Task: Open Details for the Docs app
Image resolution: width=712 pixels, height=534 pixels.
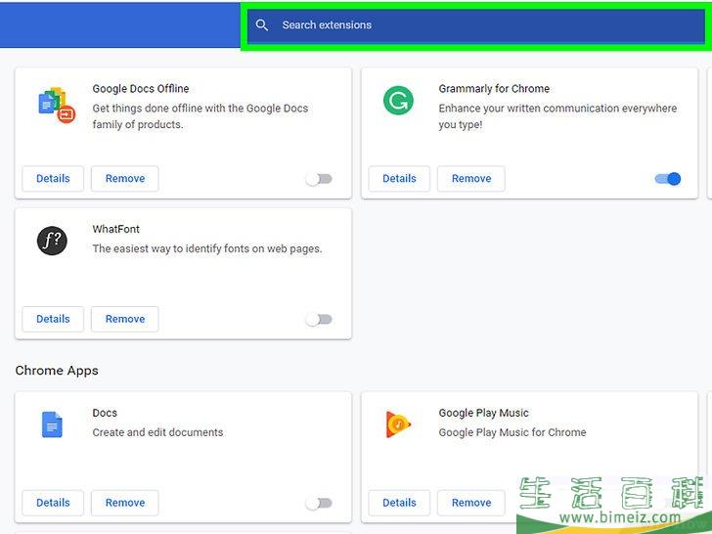Action: coord(53,503)
